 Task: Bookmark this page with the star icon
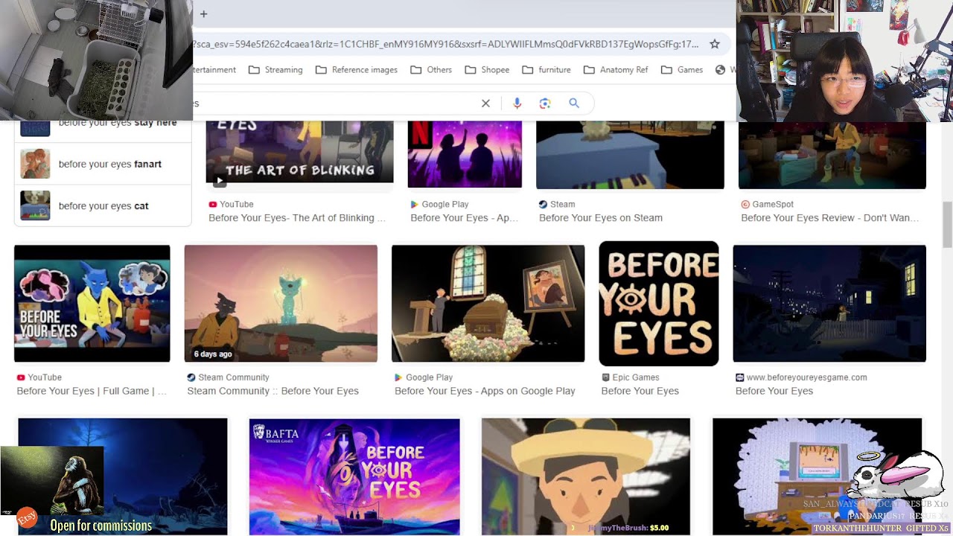point(715,44)
